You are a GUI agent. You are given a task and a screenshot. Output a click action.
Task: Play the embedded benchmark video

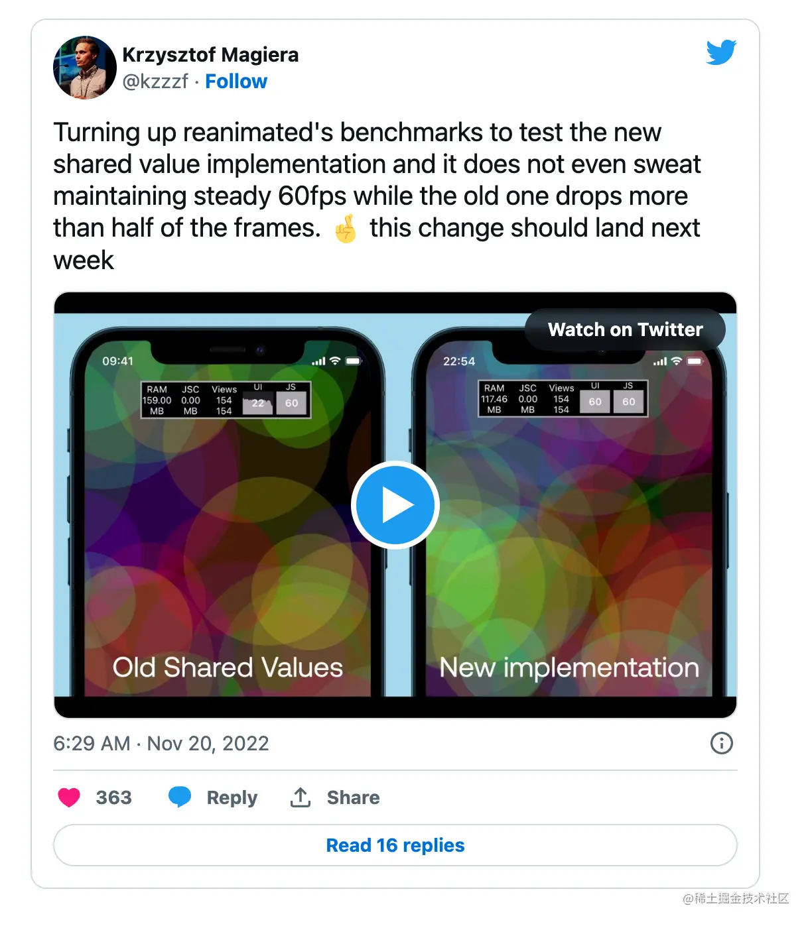(x=395, y=505)
